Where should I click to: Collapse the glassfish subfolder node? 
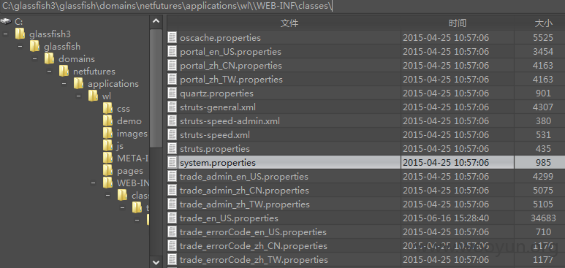[x=20, y=47]
